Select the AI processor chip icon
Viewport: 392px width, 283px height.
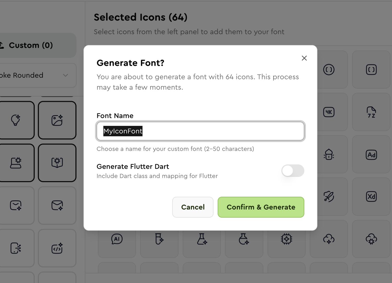pos(286,239)
